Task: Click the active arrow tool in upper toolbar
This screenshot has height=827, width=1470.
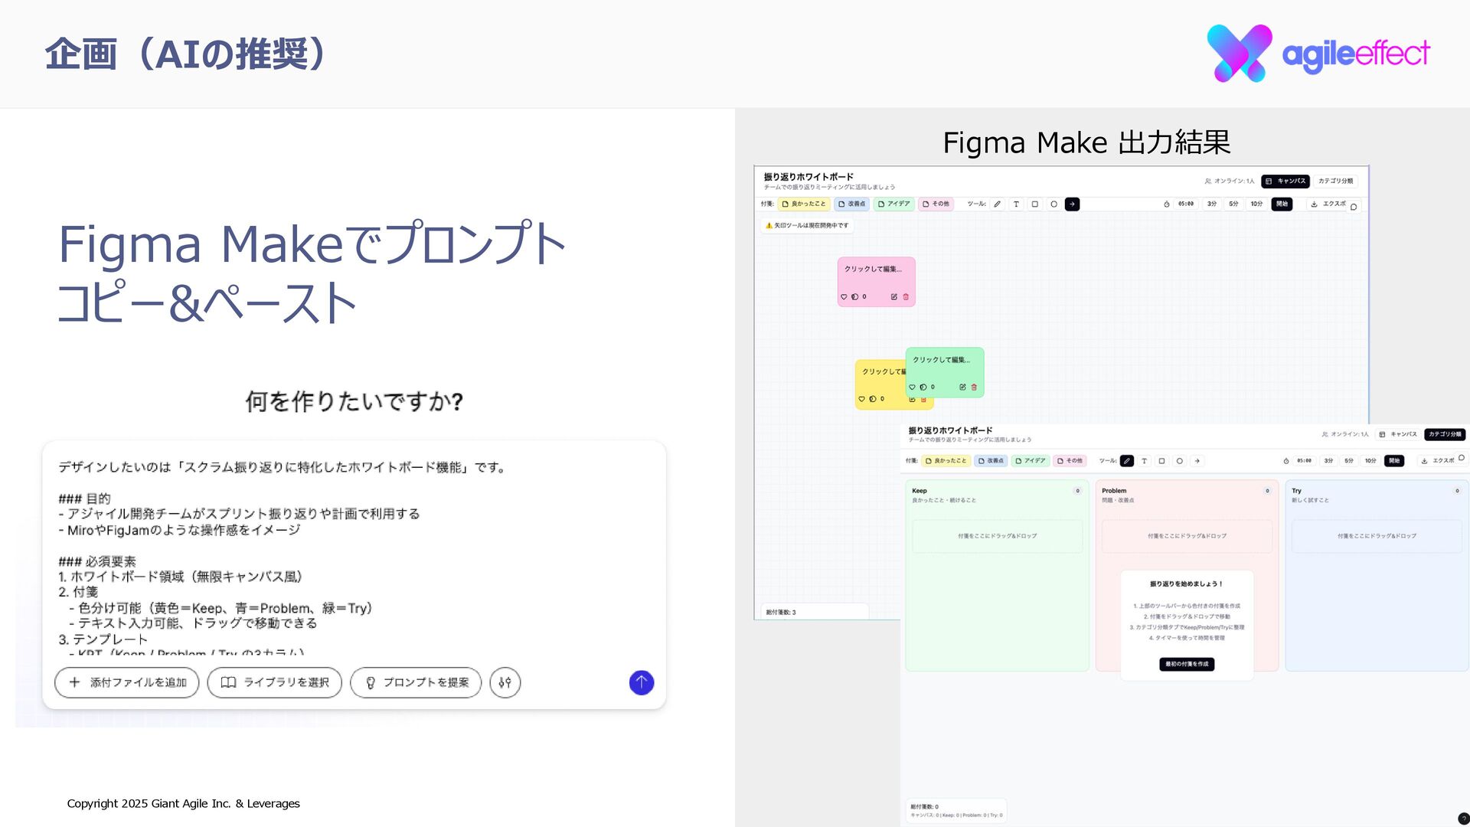Action: [x=1072, y=204]
